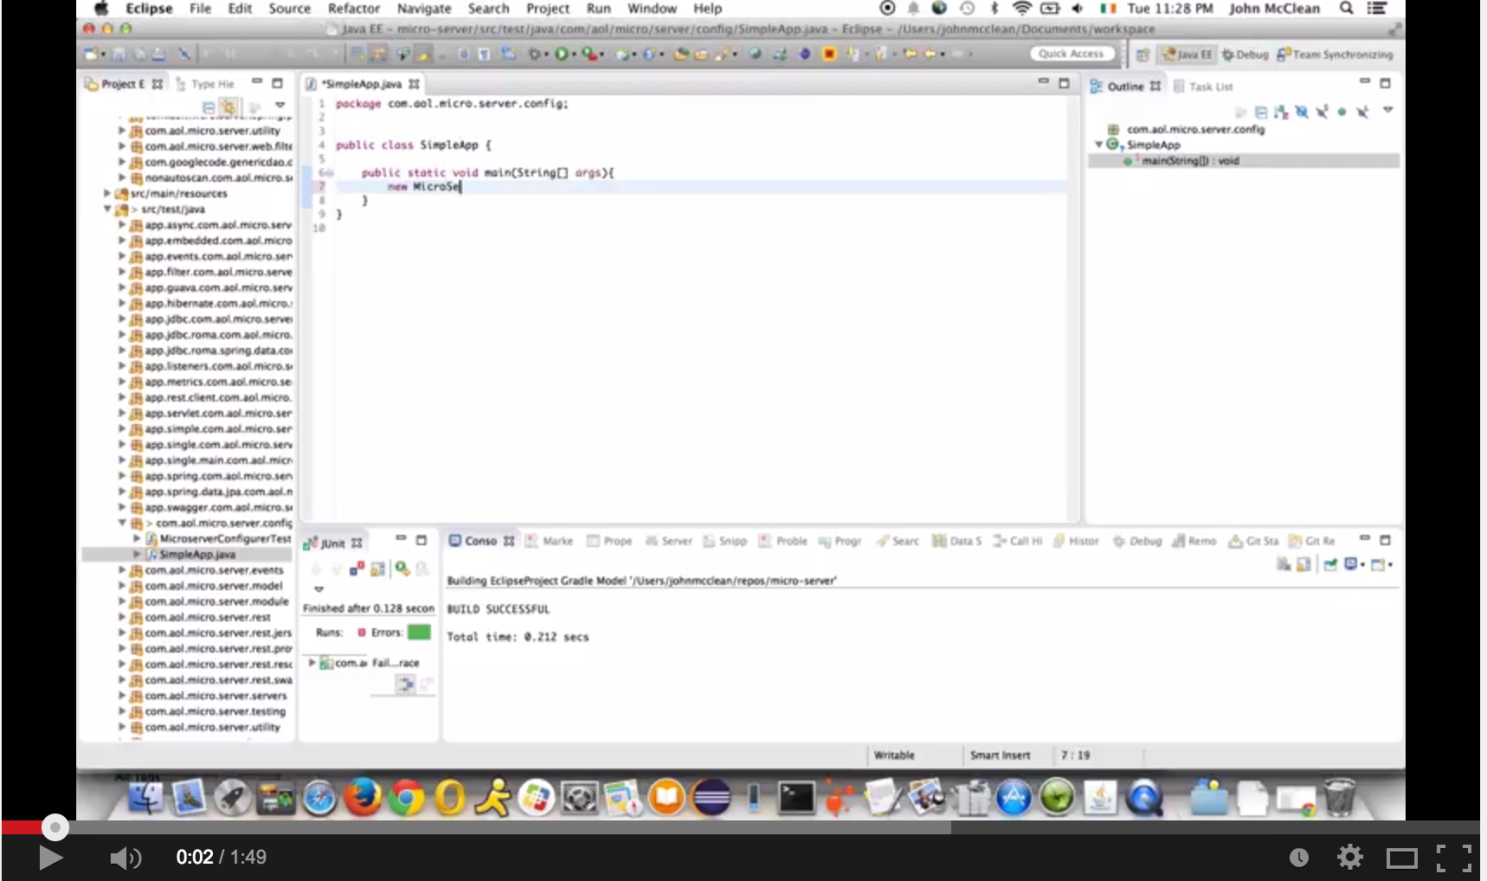
Task: Click in the Quick Access search field
Action: [1071, 54]
